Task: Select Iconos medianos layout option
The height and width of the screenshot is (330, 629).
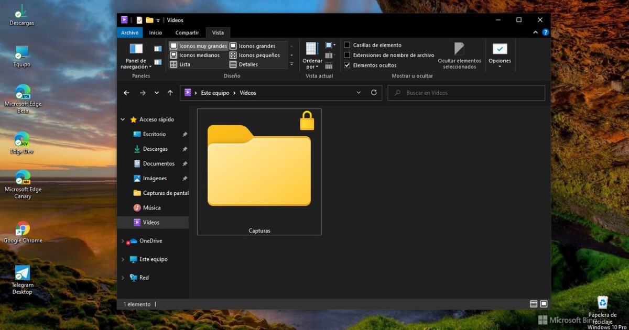Action: point(199,55)
